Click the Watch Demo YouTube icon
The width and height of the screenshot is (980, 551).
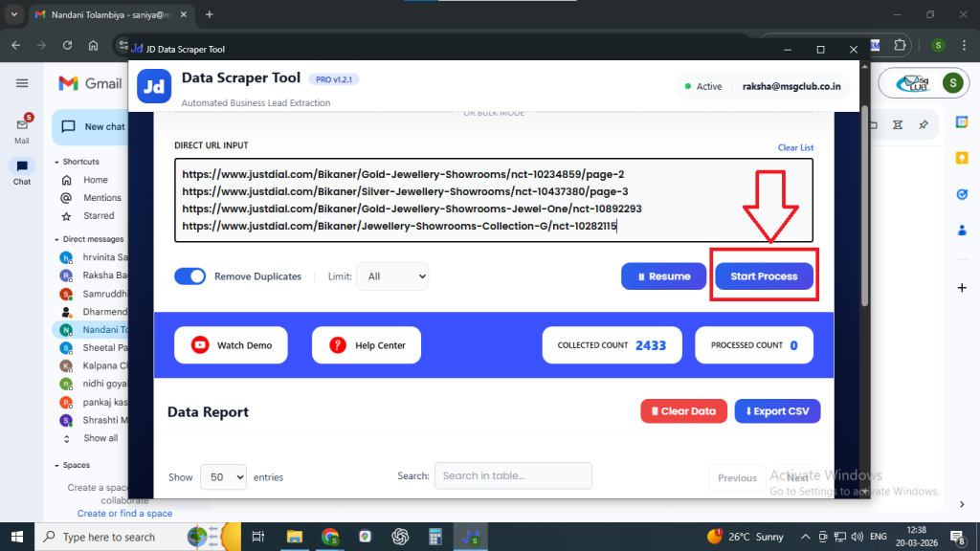[x=200, y=345]
